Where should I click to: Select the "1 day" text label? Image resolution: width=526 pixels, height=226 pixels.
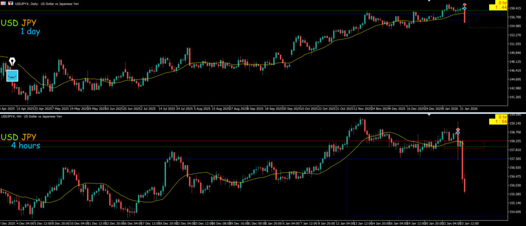click(30, 32)
